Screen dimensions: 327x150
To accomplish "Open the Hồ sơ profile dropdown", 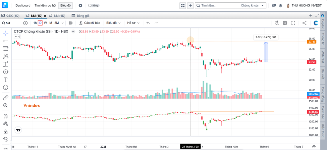I will pyautogui.click(x=133, y=23).
